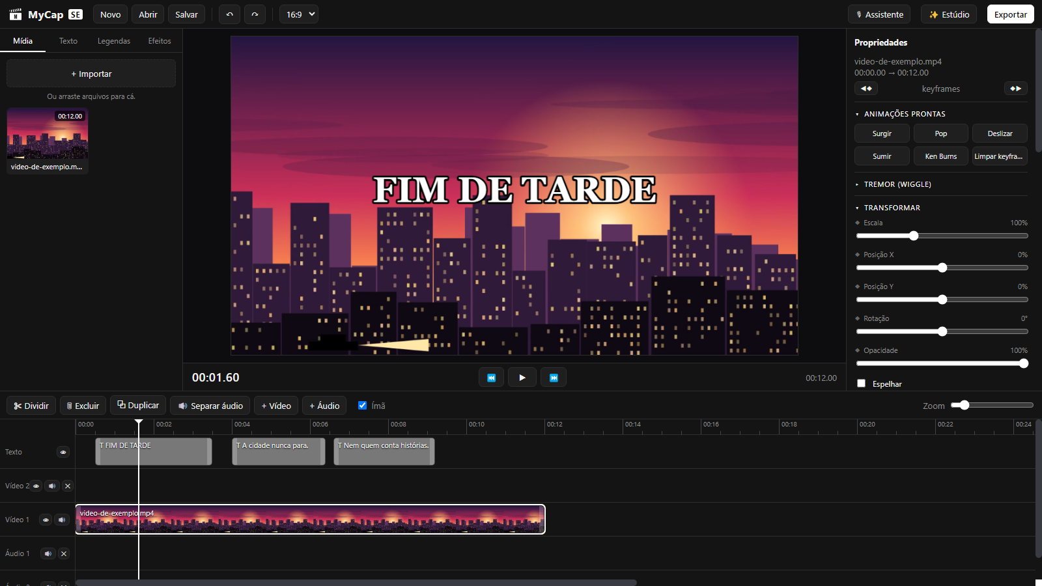1042x586 pixels.
Task: Disable the Ímã snapping checkbox
Action: coord(363,405)
